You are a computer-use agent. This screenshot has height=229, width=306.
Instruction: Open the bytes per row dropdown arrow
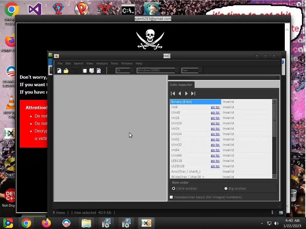132,70
